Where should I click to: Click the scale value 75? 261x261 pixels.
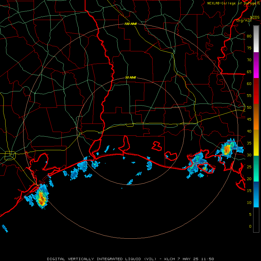coord(249,48)
